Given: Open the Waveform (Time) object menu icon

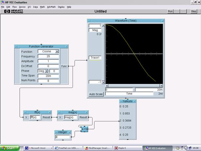Looking at the screenshot, I should pyautogui.click(x=89, y=21).
